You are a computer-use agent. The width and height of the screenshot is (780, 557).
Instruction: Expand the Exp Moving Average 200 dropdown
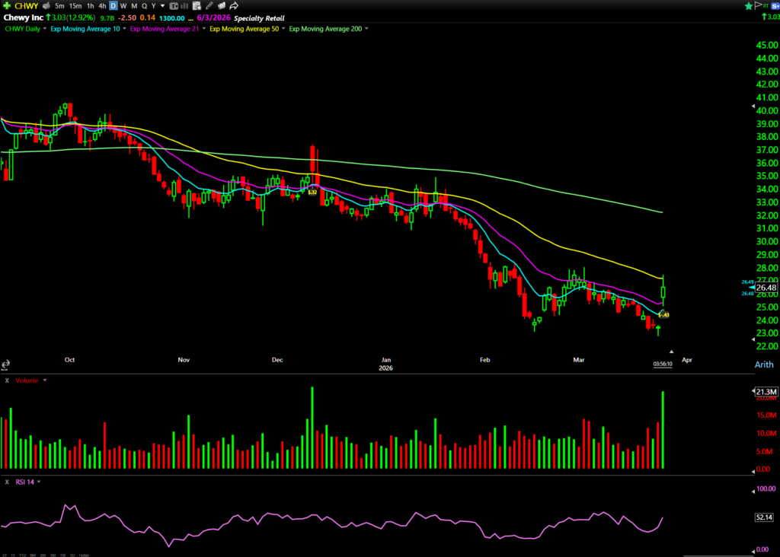tap(366, 29)
